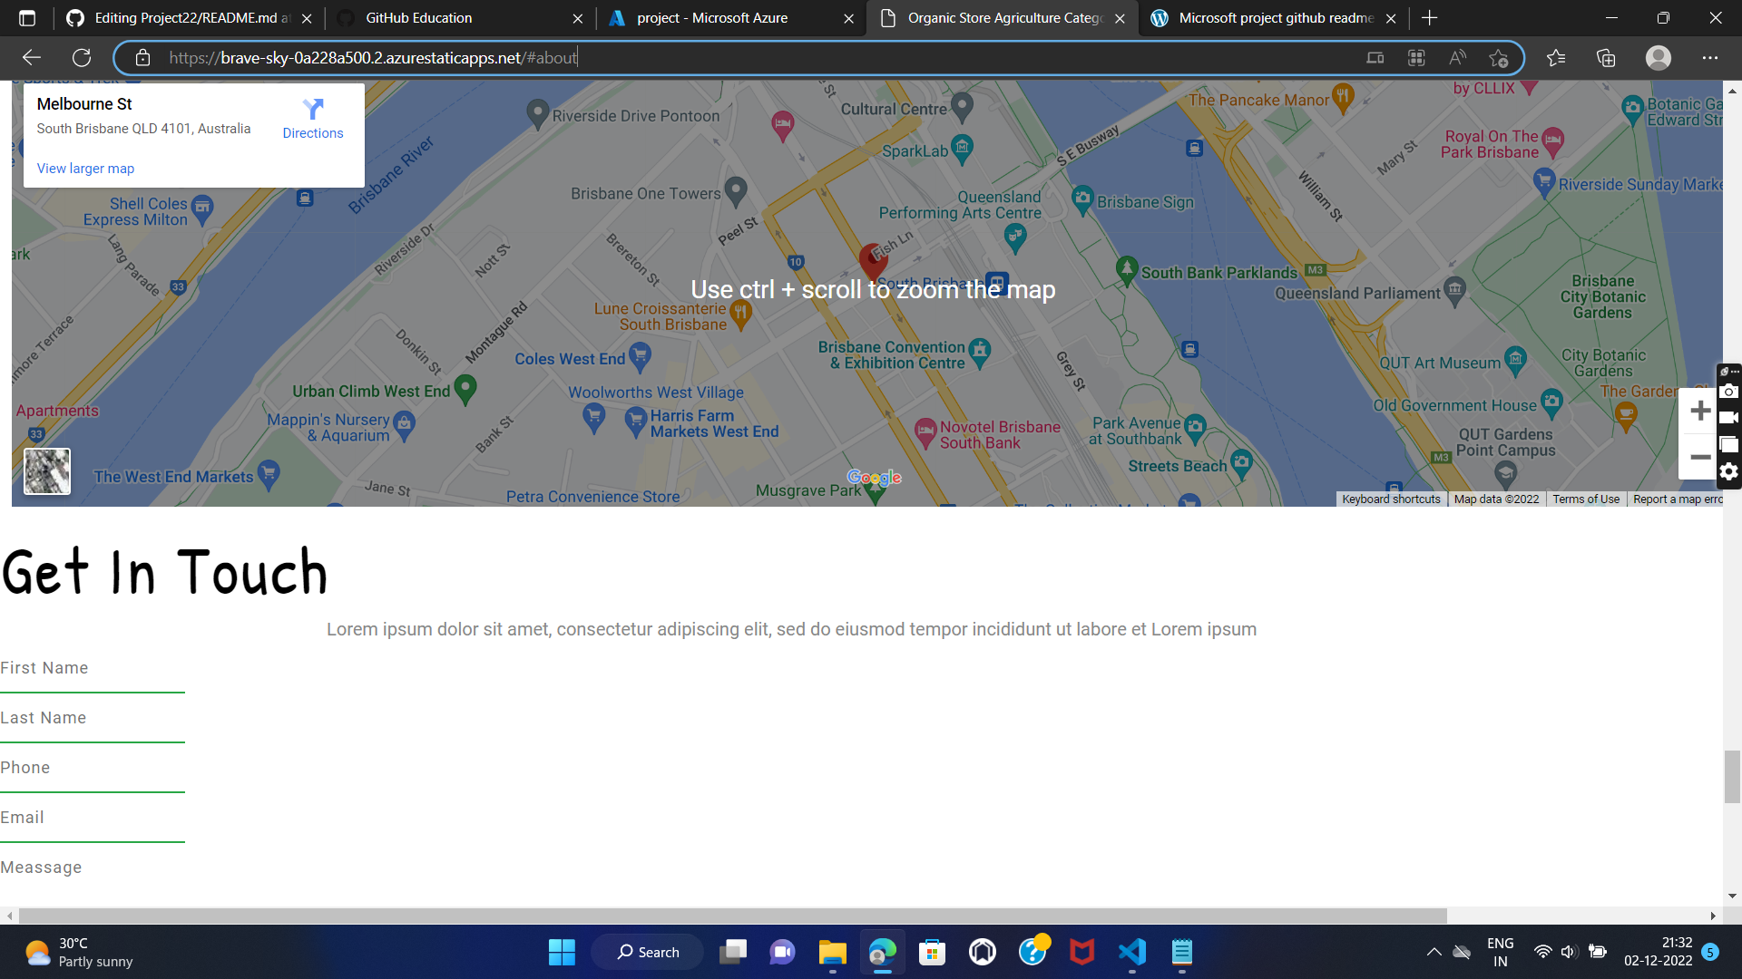Switch to GitHub Education tab

click(x=418, y=18)
